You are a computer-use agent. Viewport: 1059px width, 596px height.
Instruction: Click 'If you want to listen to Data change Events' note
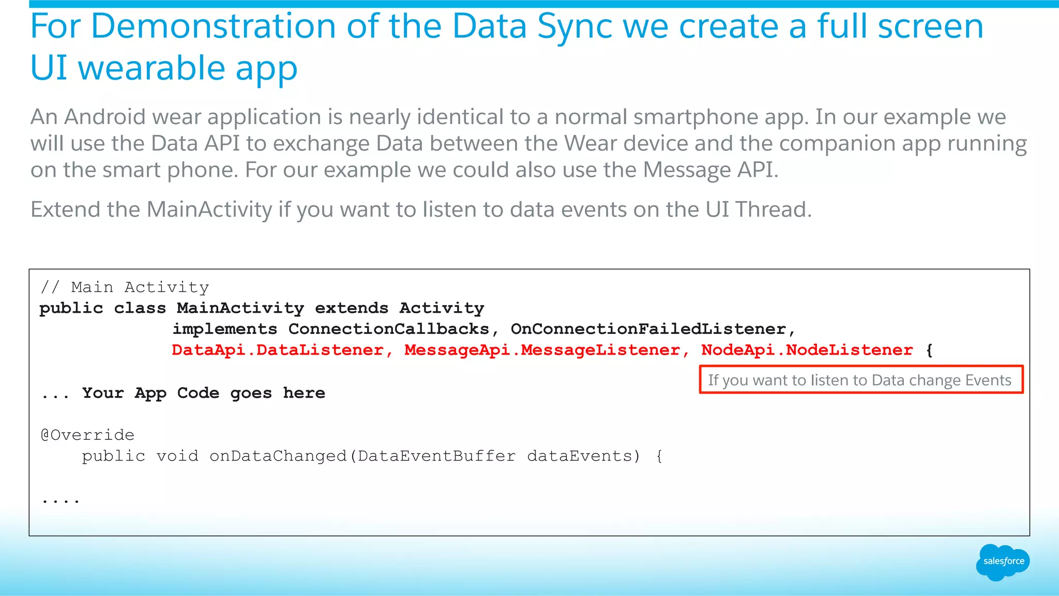[861, 380]
